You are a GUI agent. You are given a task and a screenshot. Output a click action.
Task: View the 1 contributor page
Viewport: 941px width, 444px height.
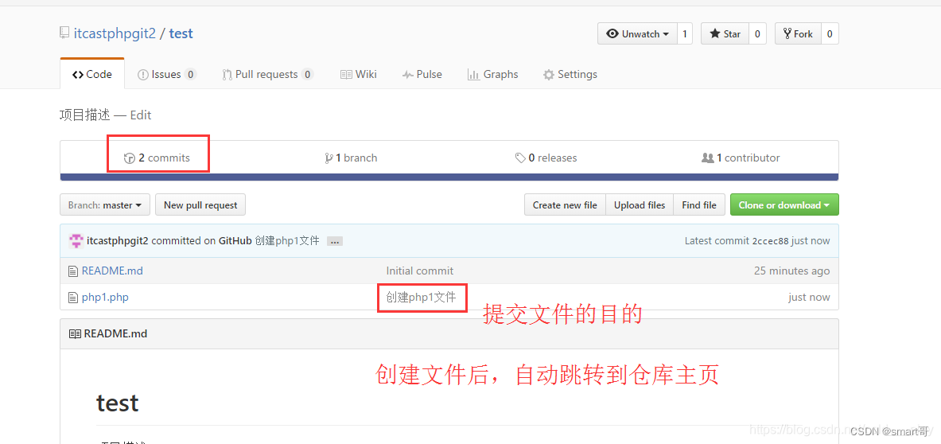pyautogui.click(x=741, y=158)
